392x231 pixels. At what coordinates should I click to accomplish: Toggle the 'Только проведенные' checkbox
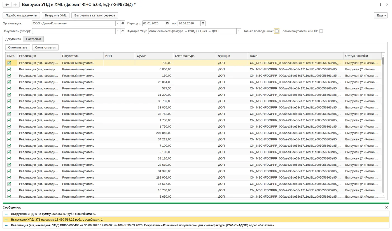tap(277, 31)
